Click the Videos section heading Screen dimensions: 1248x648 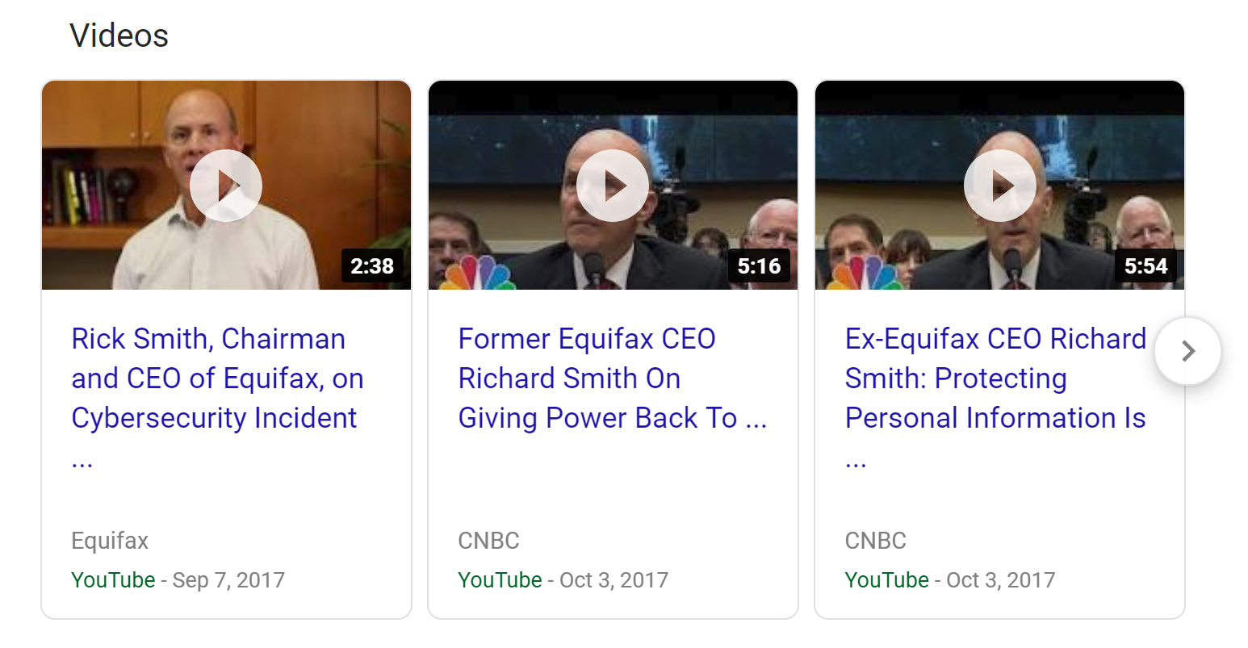pos(119,36)
